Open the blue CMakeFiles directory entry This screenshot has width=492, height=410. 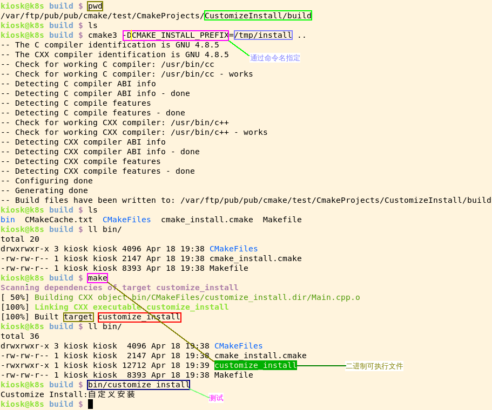[x=126, y=220]
